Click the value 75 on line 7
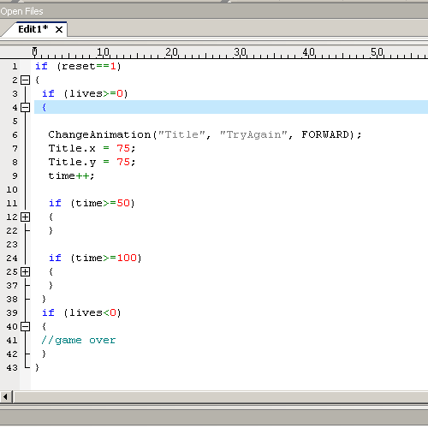The height and width of the screenshot is (428, 428). [123, 148]
